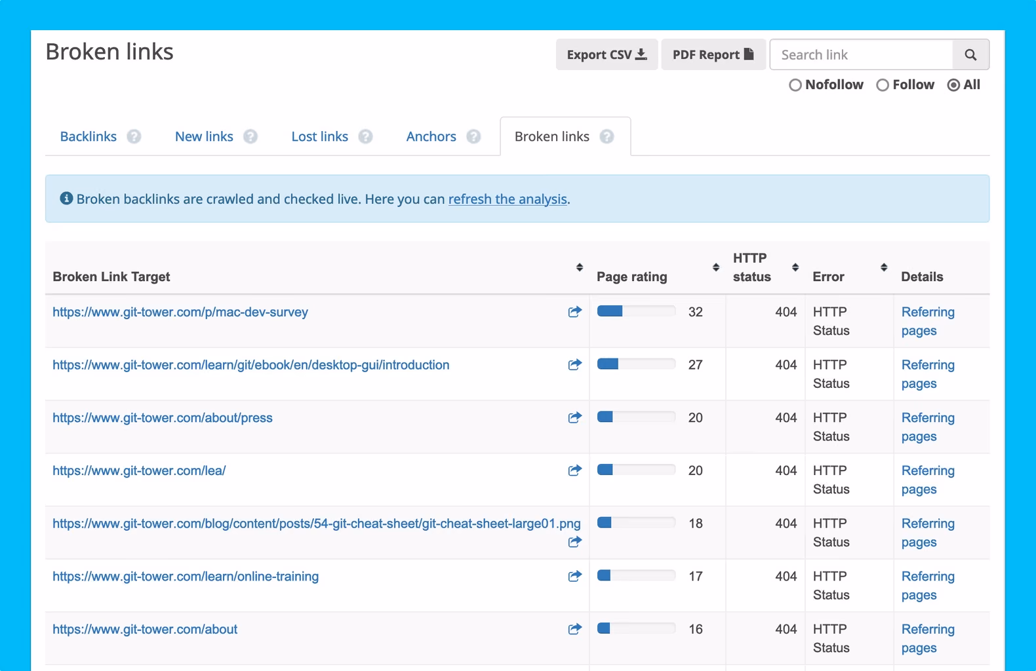Image resolution: width=1036 pixels, height=671 pixels.
Task: Open external link icon for git-cheat-sheet-large01.png row
Action: (x=575, y=542)
